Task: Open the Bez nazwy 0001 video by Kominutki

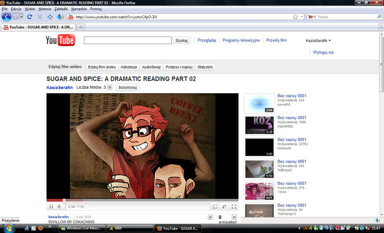Action: click(x=292, y=140)
